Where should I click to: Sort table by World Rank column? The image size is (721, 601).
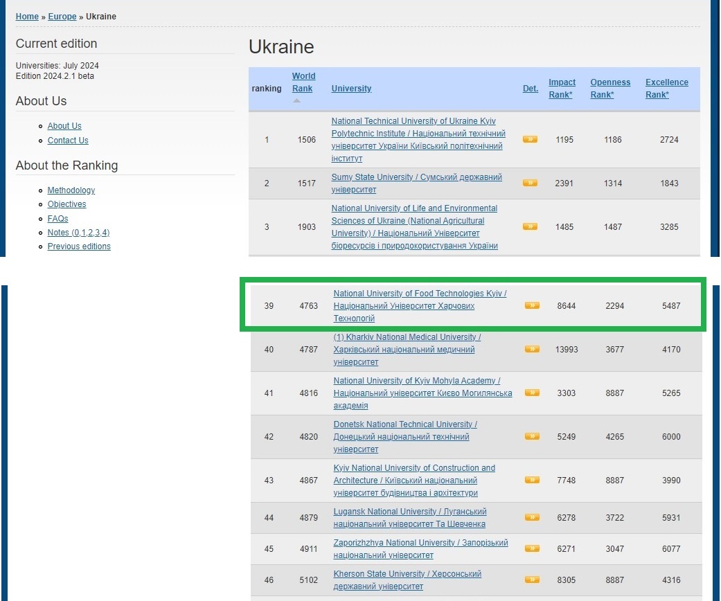tap(303, 82)
